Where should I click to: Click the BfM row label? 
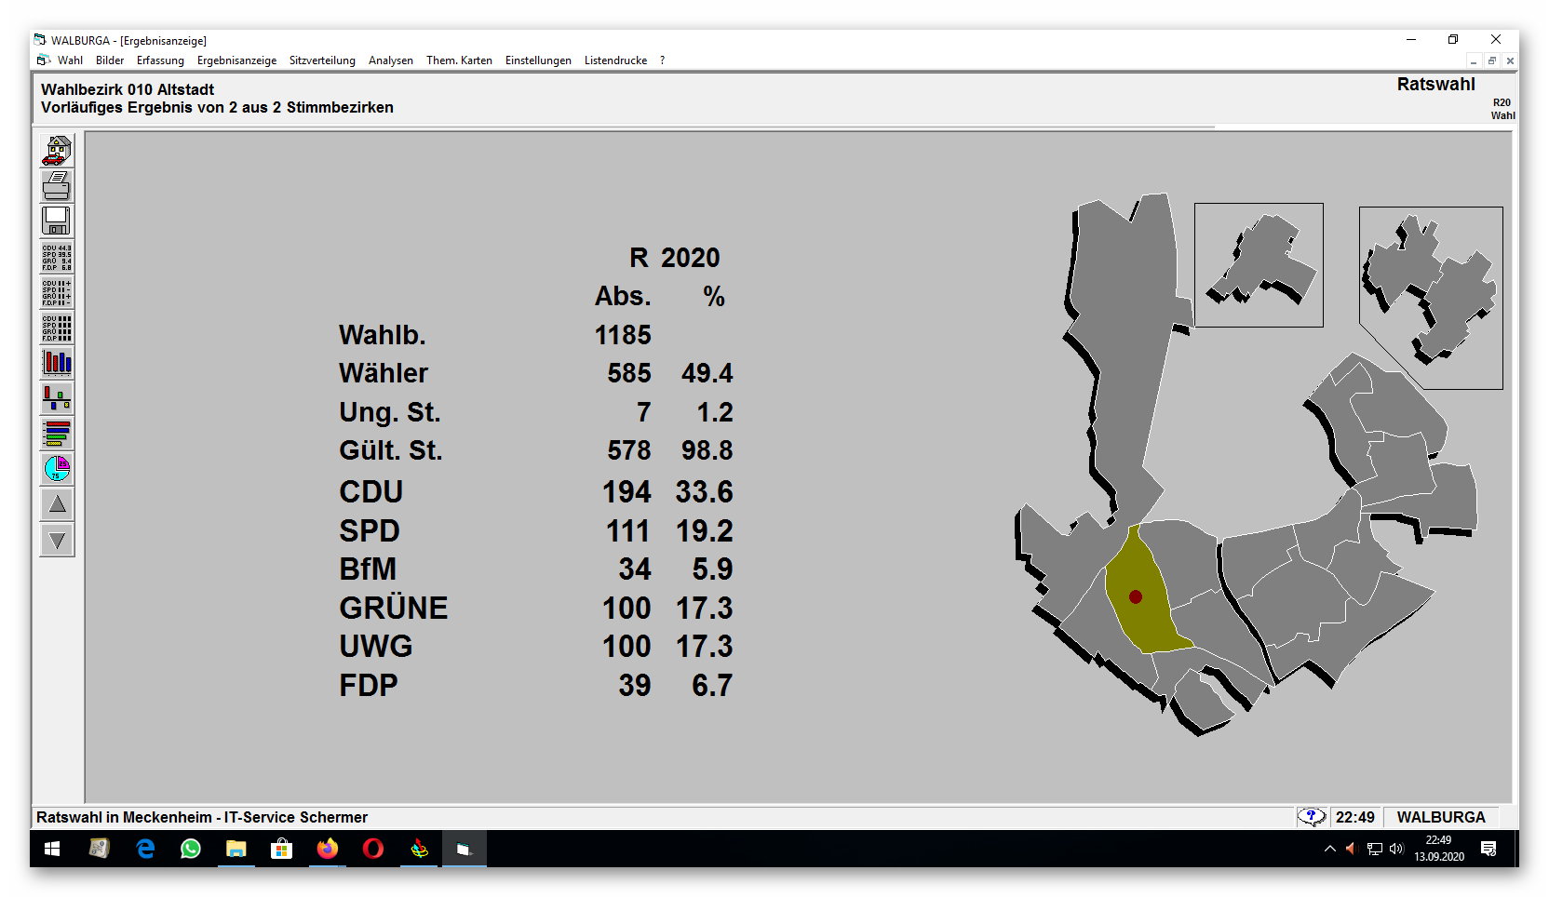(368, 569)
